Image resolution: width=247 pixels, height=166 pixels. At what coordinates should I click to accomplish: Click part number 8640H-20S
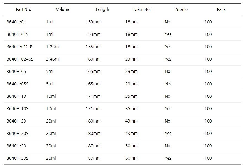coord(17,134)
